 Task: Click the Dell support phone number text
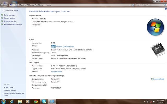click(64, 66)
